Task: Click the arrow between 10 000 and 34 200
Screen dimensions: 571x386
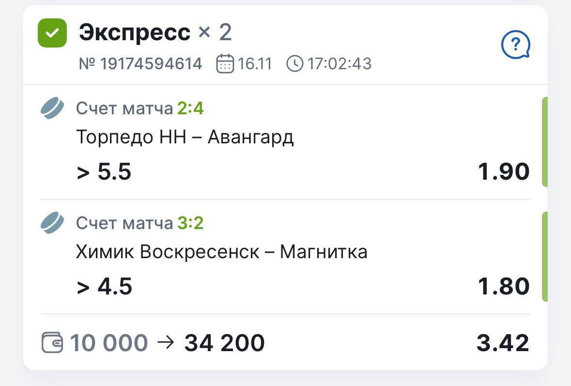Action: click(x=166, y=343)
